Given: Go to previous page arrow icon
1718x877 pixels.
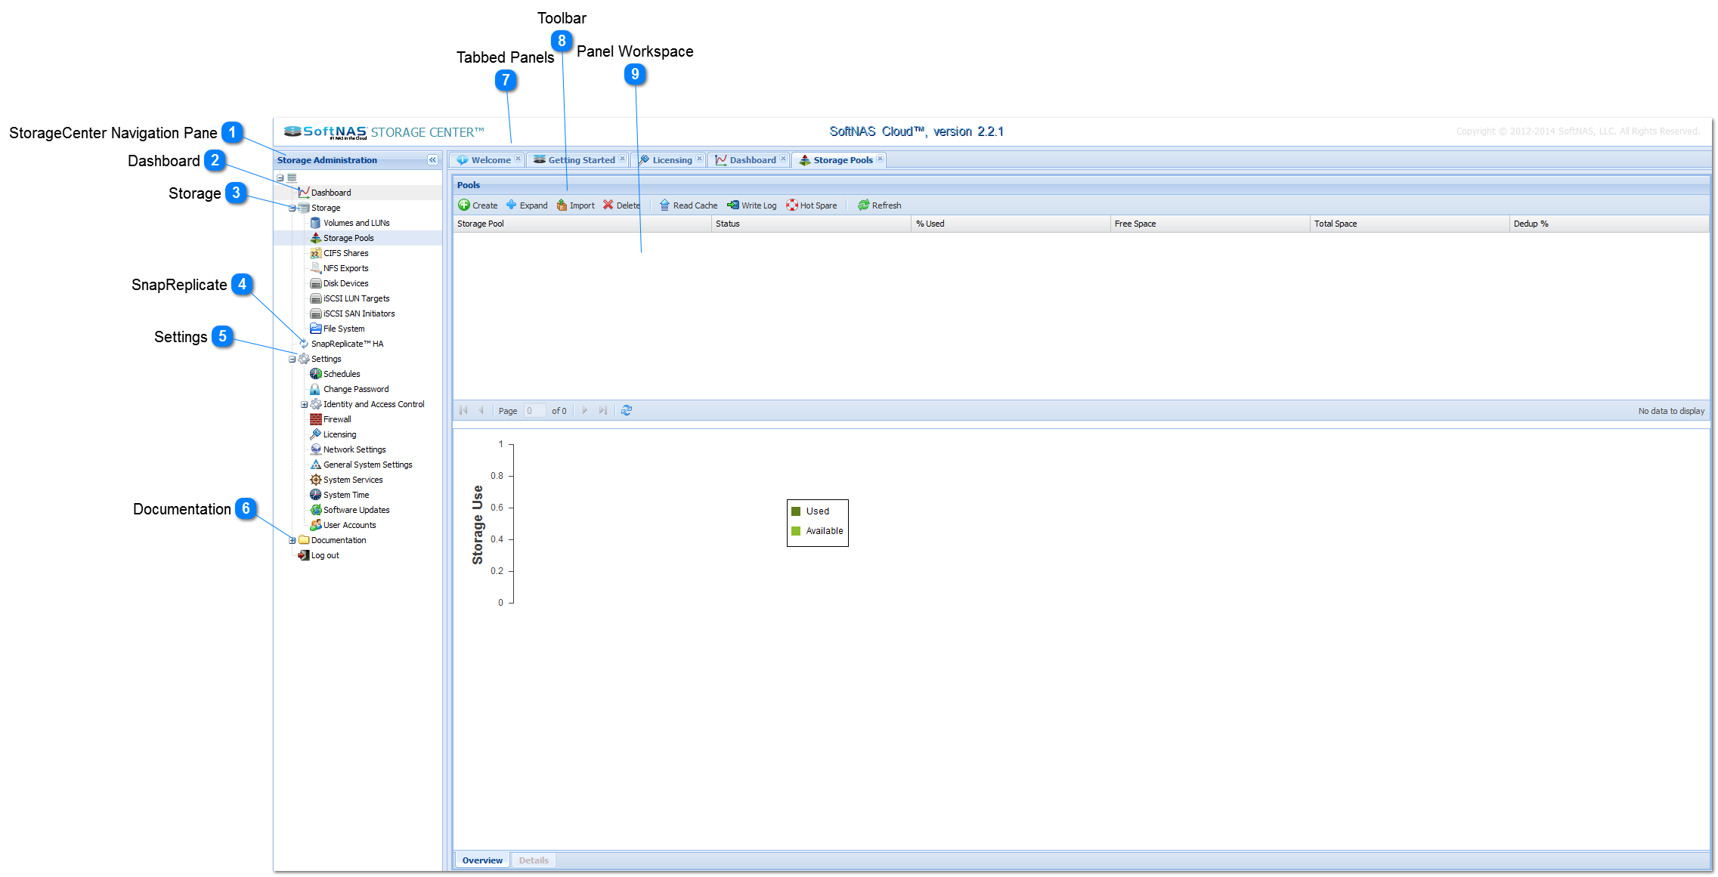Looking at the screenshot, I should 481,410.
